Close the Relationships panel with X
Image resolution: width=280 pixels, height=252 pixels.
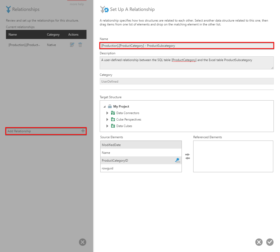pyautogui.click(x=83, y=242)
